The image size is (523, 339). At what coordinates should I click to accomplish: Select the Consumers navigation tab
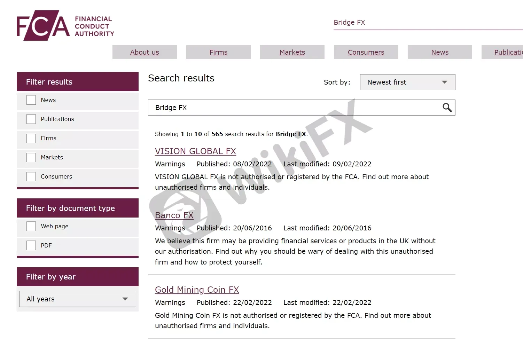click(x=366, y=52)
